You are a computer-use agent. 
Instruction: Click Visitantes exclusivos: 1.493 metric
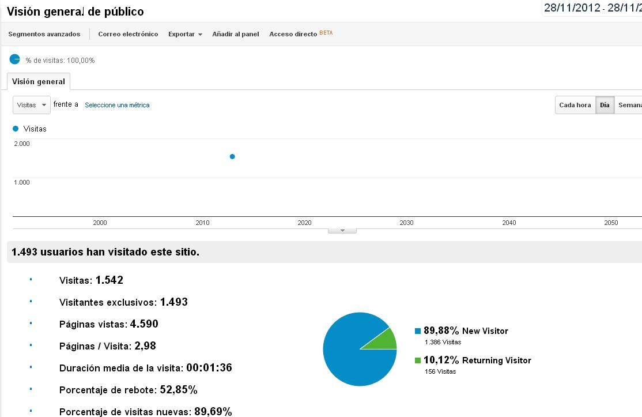pos(124,302)
